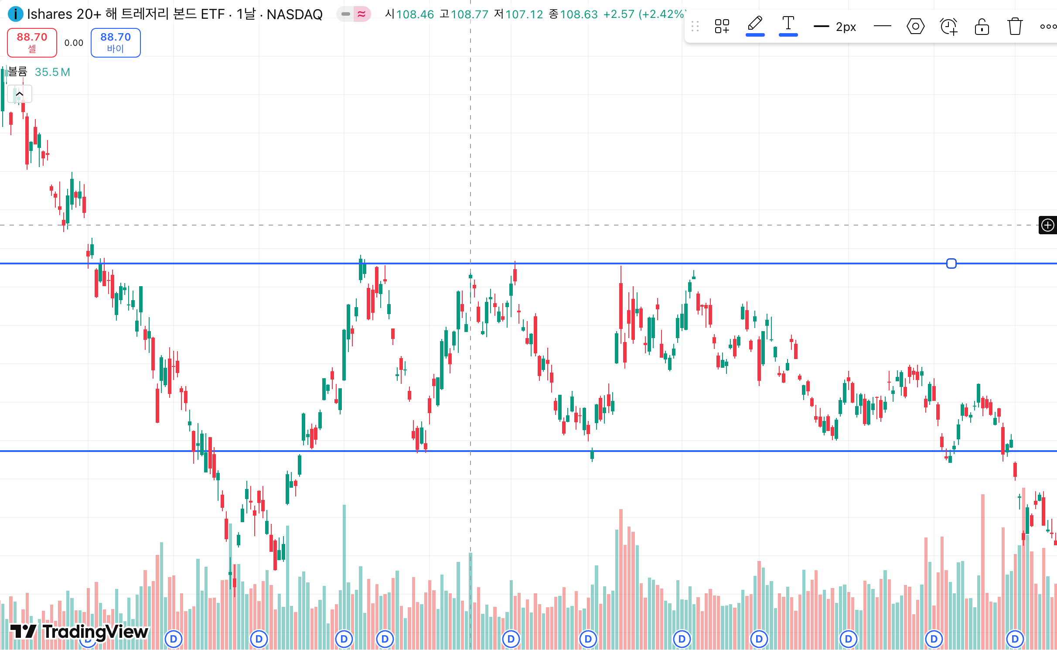Grab the toolbar drag handle dots
1057x650 pixels.
695,27
